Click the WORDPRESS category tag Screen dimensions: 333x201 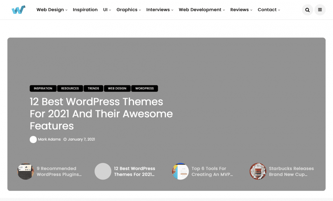pos(145,88)
